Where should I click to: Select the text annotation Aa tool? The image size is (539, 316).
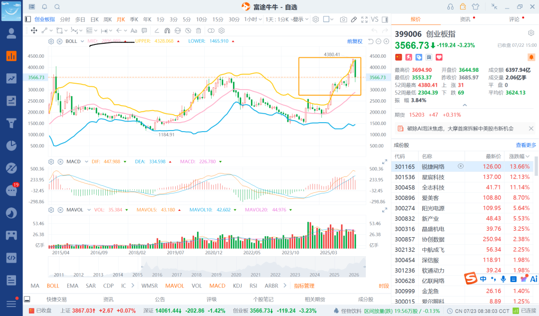point(134,30)
